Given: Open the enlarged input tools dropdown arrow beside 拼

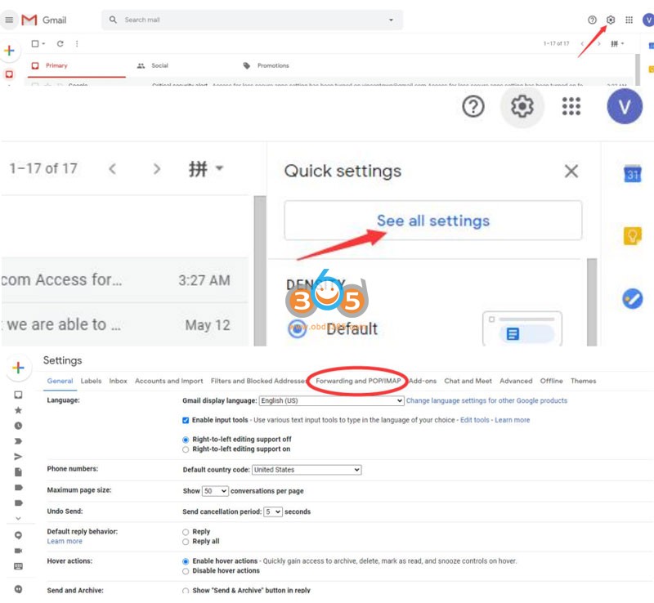Looking at the screenshot, I should click(219, 168).
